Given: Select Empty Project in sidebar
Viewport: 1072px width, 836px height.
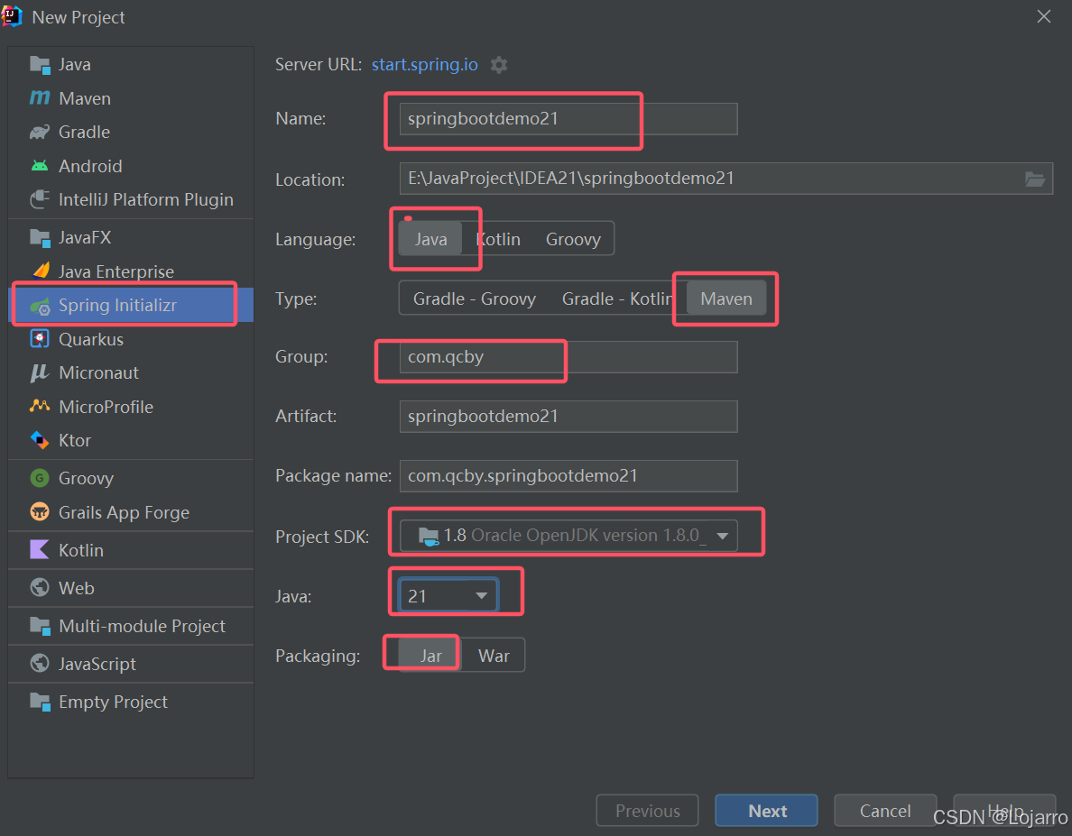Looking at the screenshot, I should pos(131,703).
